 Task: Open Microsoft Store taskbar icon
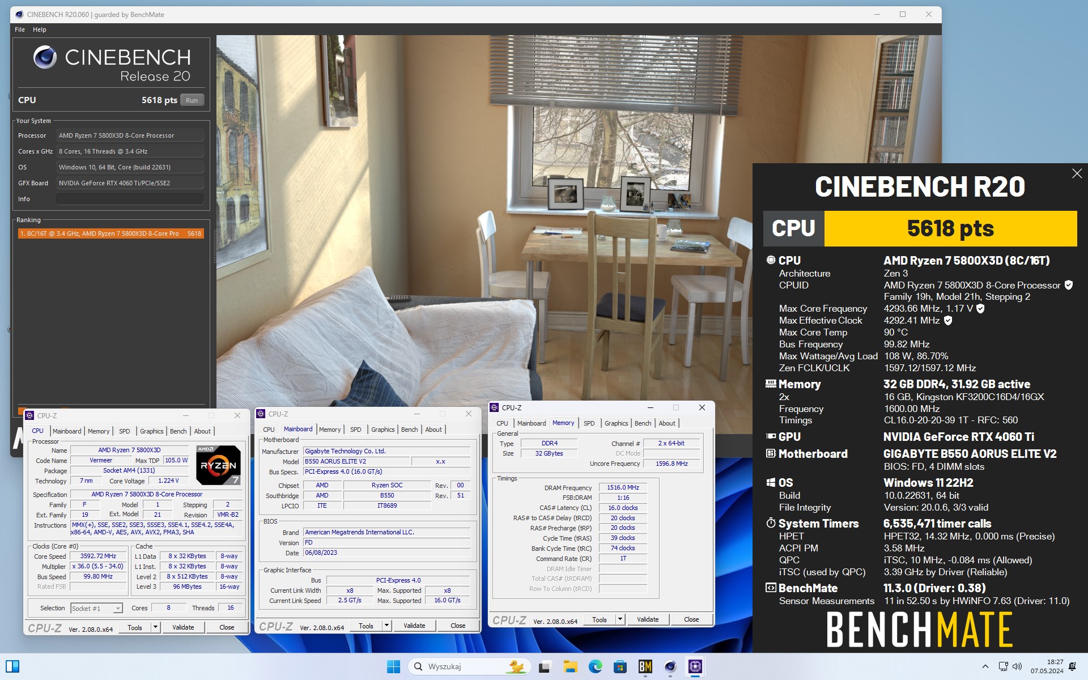620,666
